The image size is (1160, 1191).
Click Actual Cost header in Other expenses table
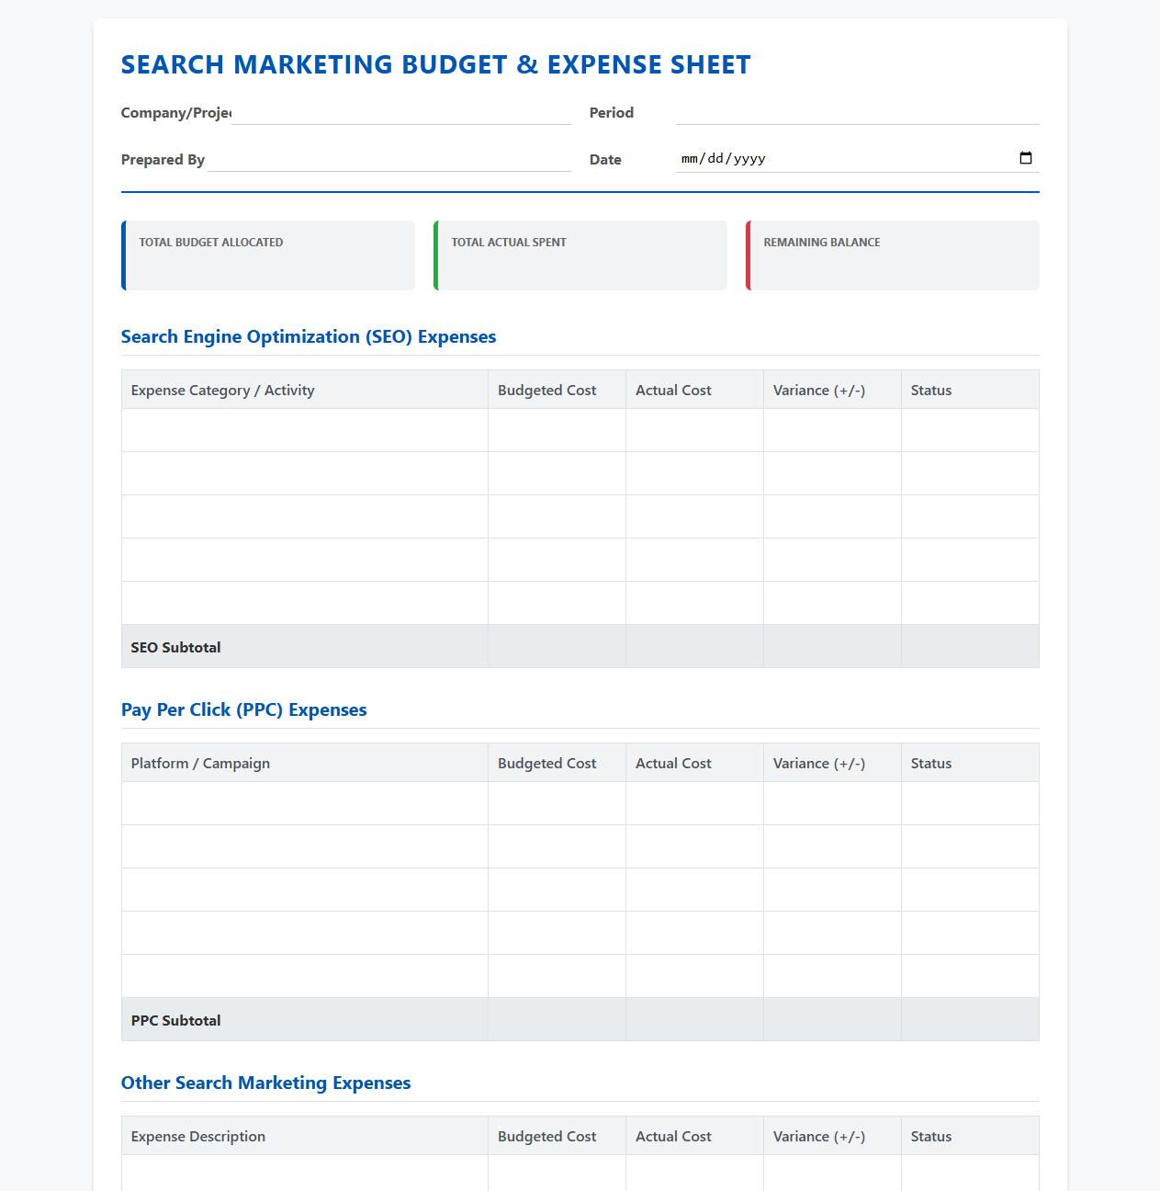(695, 1136)
